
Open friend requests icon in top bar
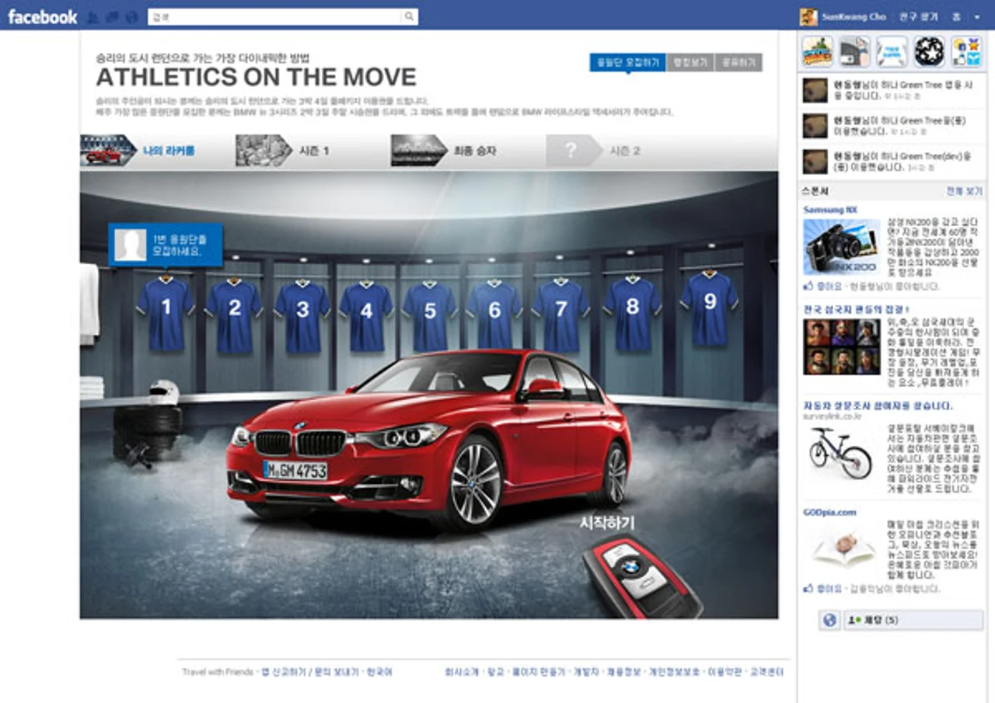(x=94, y=17)
